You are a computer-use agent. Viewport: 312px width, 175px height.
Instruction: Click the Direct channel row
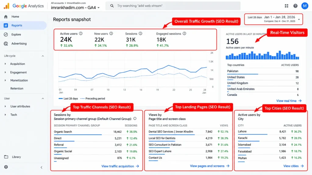tap(95, 138)
